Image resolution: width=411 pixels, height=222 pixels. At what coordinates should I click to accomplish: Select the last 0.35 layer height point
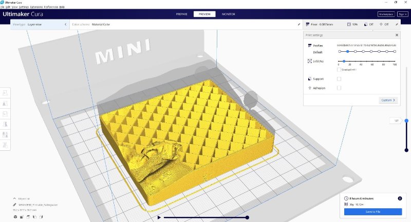395,51
